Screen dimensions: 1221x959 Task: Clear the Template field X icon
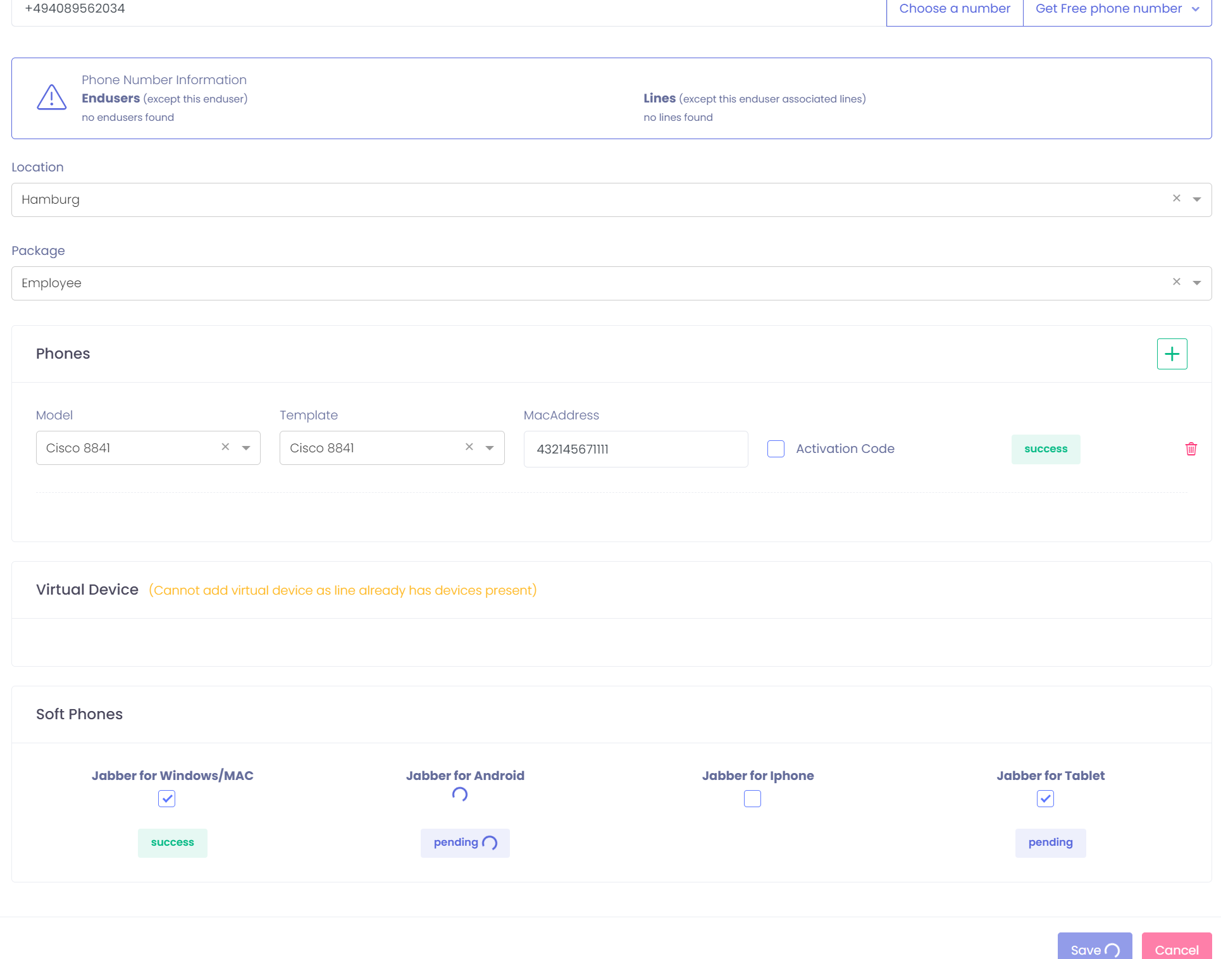point(469,447)
